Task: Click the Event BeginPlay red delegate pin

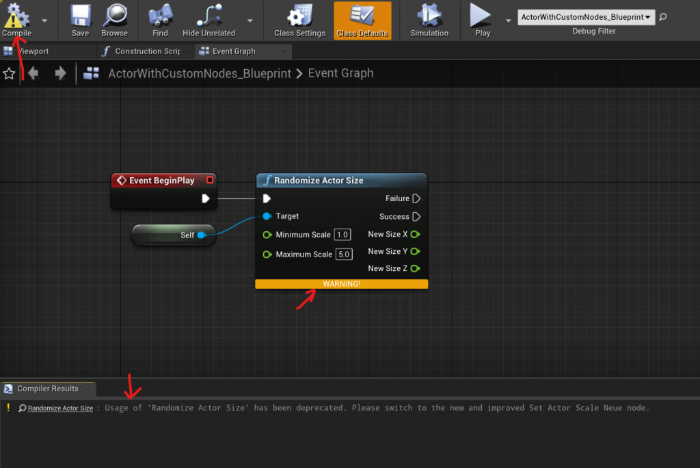Action: pyautogui.click(x=210, y=181)
